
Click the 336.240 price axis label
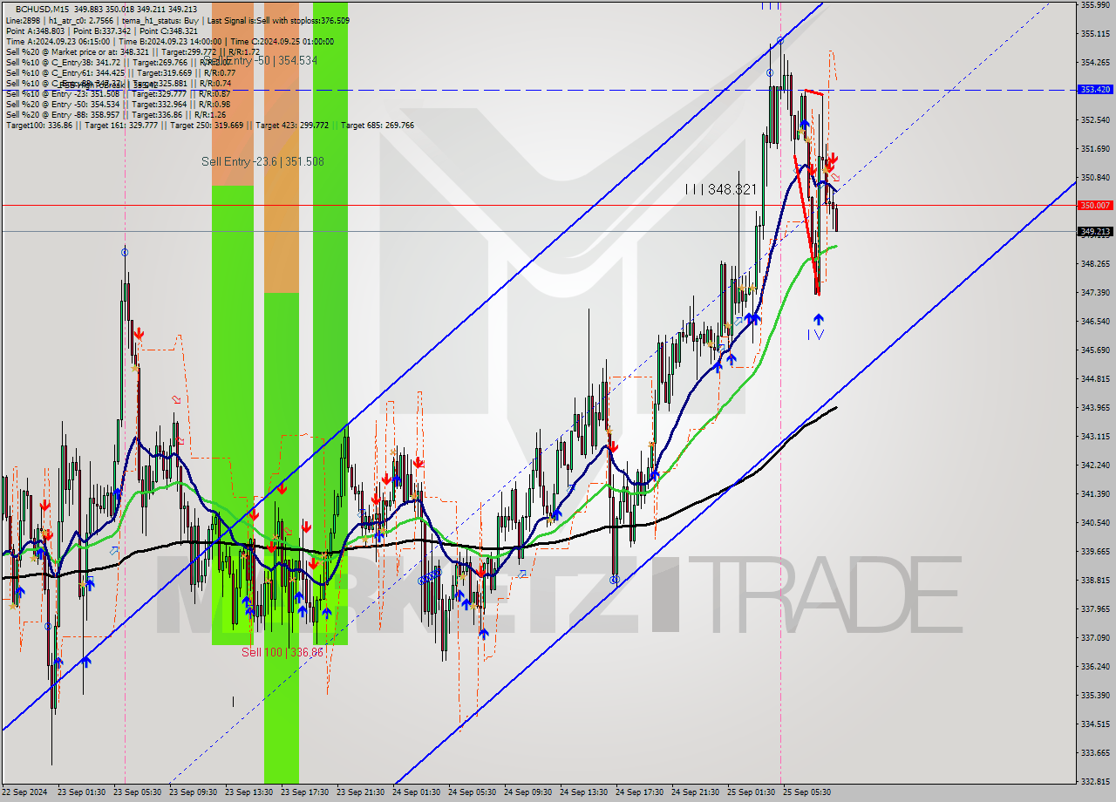coord(1095,667)
